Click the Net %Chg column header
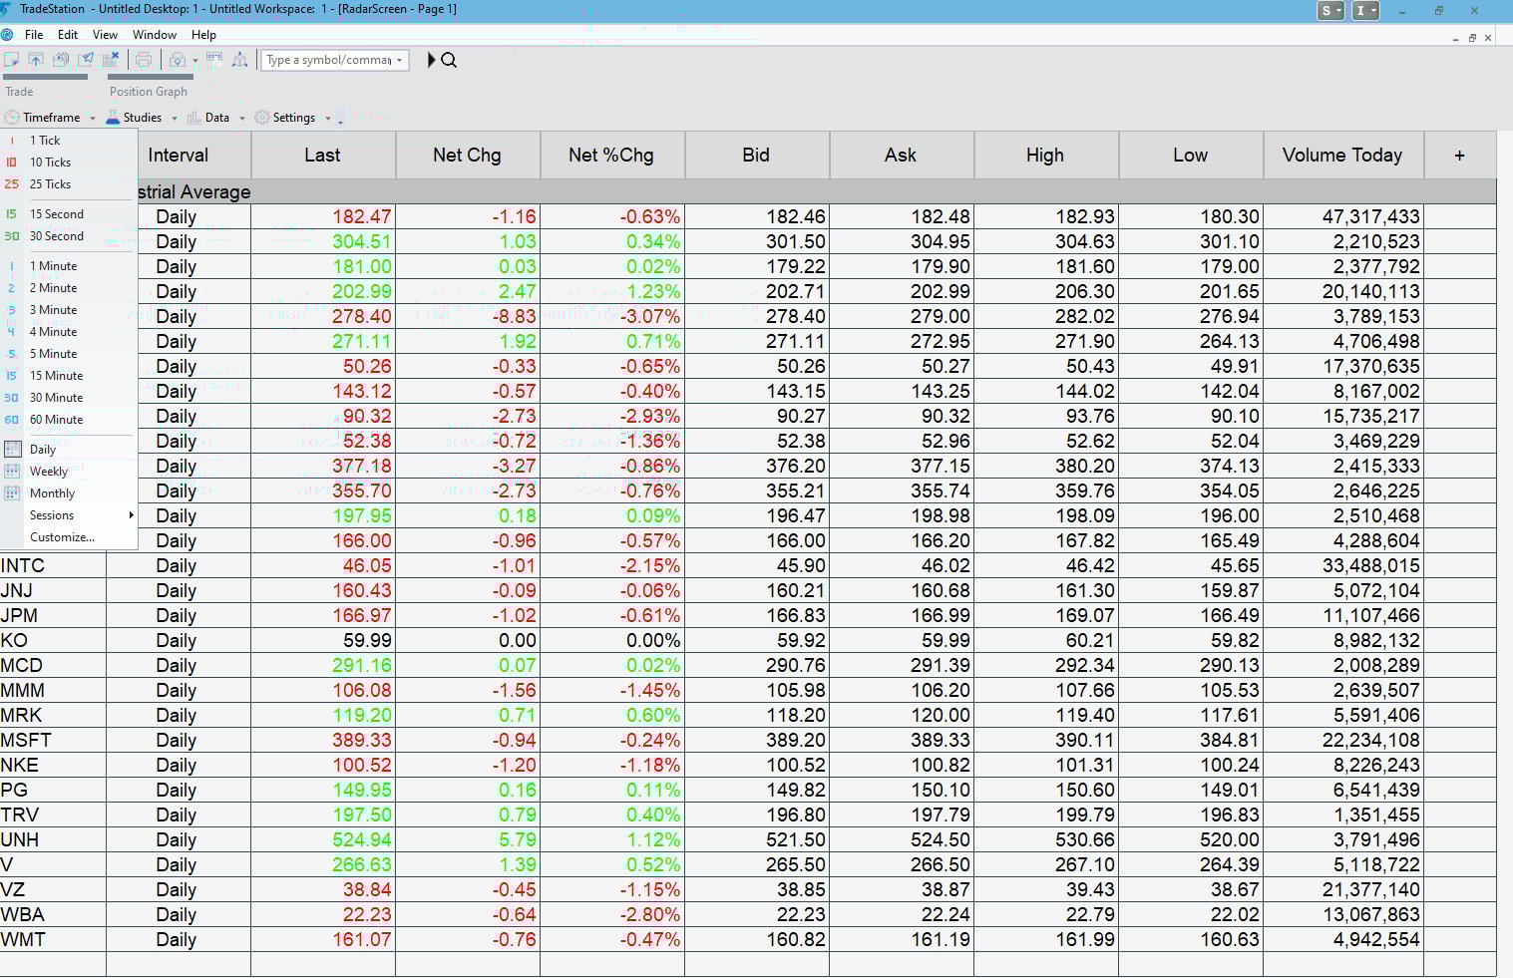The width and height of the screenshot is (1513, 978). coord(612,156)
